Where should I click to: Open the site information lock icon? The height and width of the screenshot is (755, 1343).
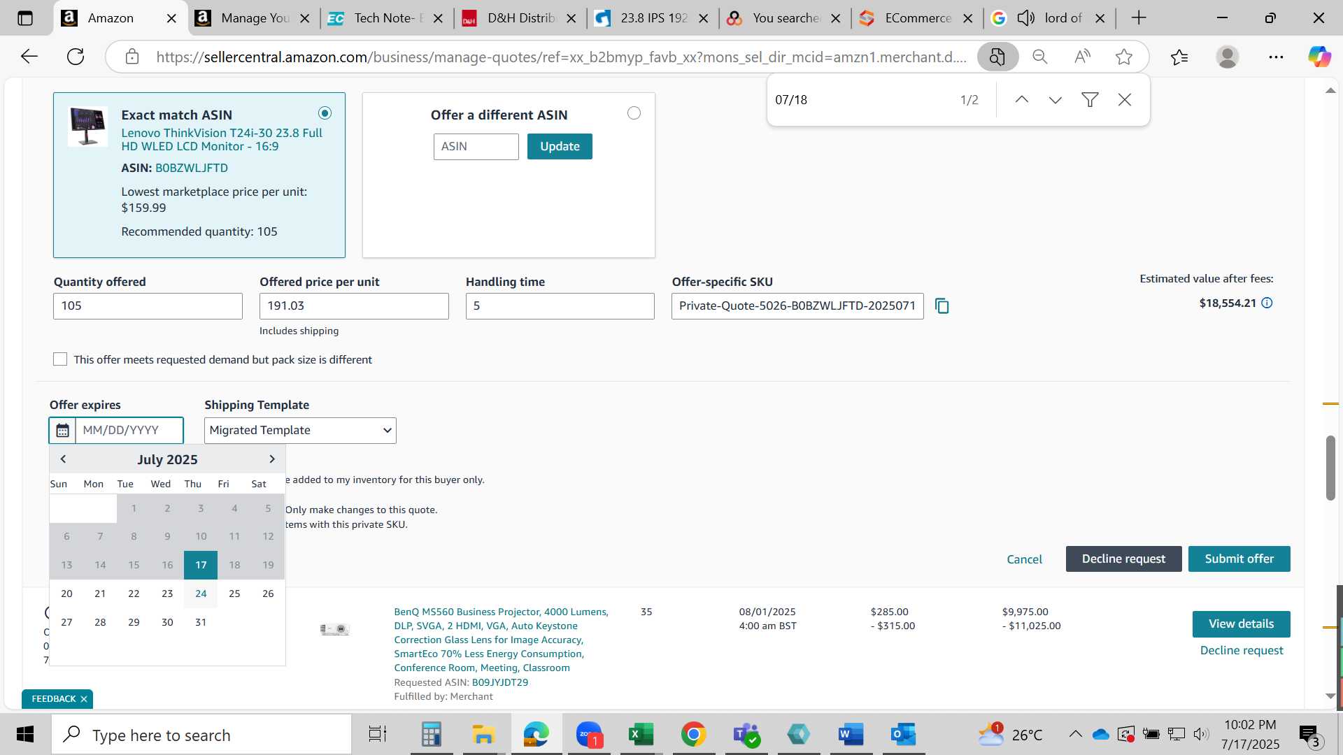[132, 57]
